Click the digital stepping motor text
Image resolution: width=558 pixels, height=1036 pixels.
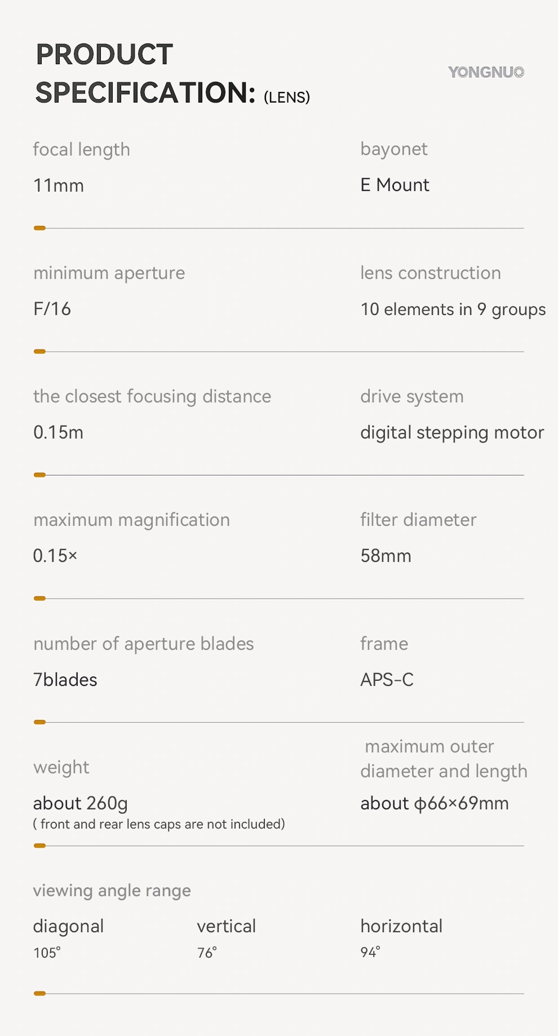tap(453, 433)
